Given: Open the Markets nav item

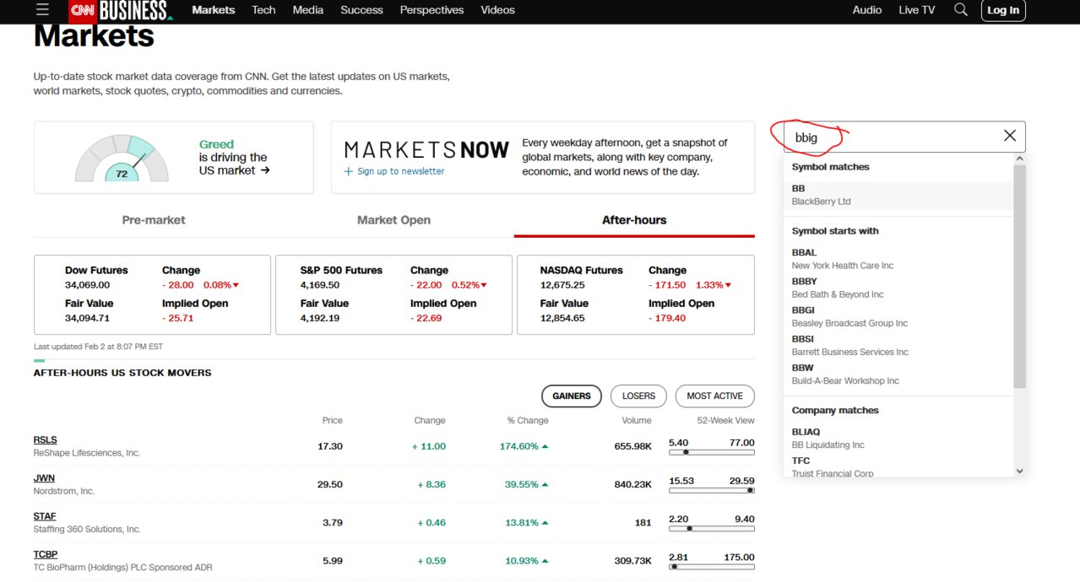Looking at the screenshot, I should (214, 10).
